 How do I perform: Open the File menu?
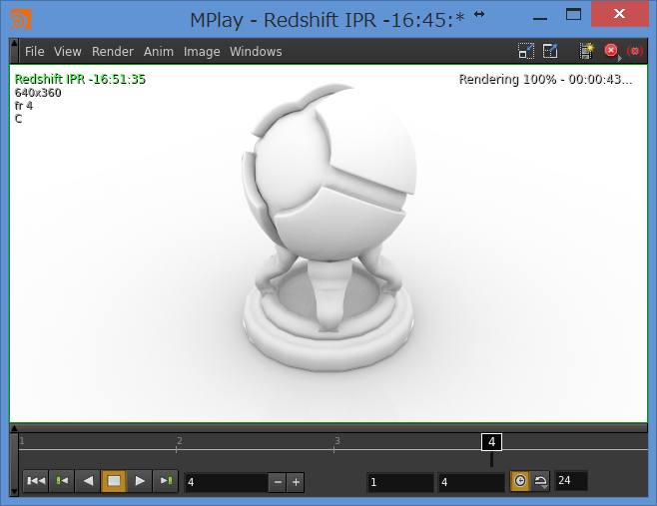(x=34, y=51)
